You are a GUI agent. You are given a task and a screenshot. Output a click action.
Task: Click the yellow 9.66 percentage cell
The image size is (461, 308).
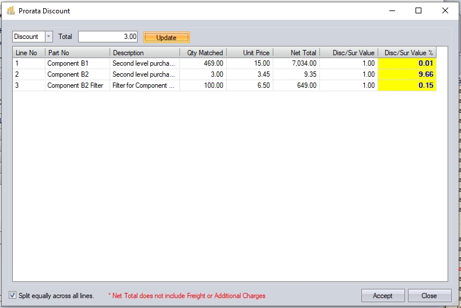[x=407, y=74]
